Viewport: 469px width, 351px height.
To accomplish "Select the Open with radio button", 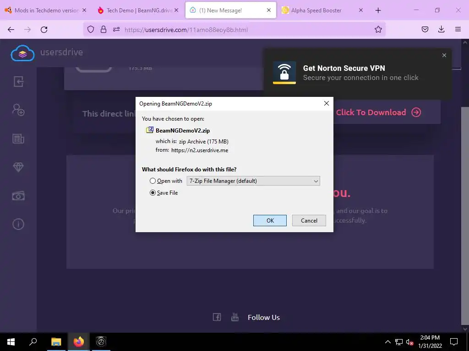I will (153, 181).
